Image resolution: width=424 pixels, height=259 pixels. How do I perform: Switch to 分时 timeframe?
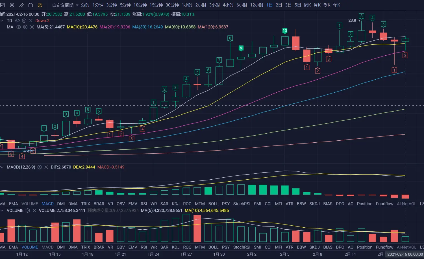pyautogui.click(x=85, y=5)
